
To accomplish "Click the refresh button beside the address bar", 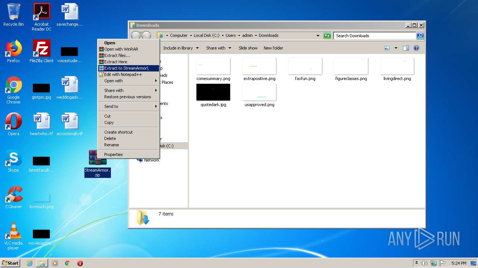I will point(327,36).
